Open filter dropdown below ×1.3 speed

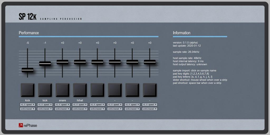coord(27,109)
